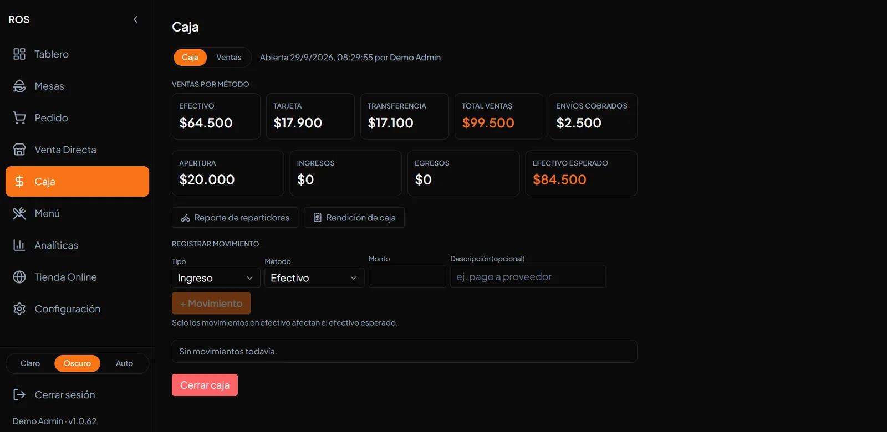Click the Caja dollar sign icon
This screenshot has width=887, height=432.
19,182
